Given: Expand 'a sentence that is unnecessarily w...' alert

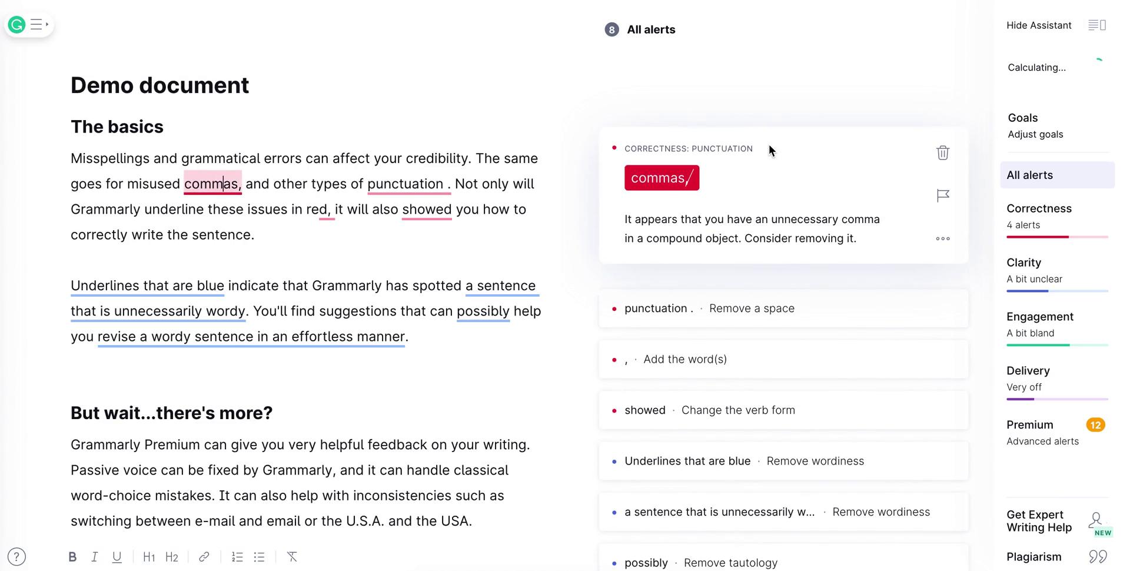Looking at the screenshot, I should click(783, 512).
